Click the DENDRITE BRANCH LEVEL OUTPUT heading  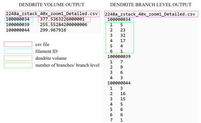(x=151, y=5)
